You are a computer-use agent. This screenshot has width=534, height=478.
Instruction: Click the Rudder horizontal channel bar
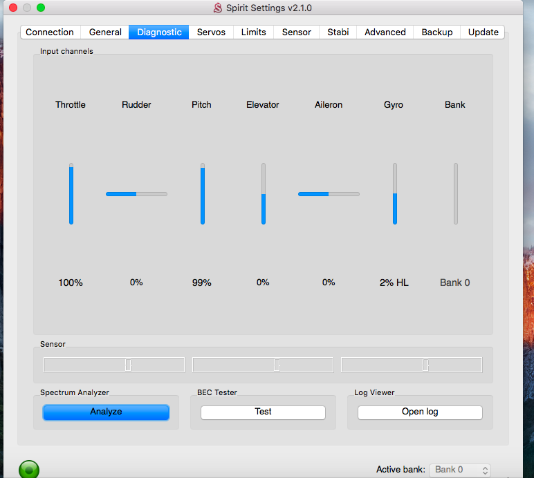point(136,194)
